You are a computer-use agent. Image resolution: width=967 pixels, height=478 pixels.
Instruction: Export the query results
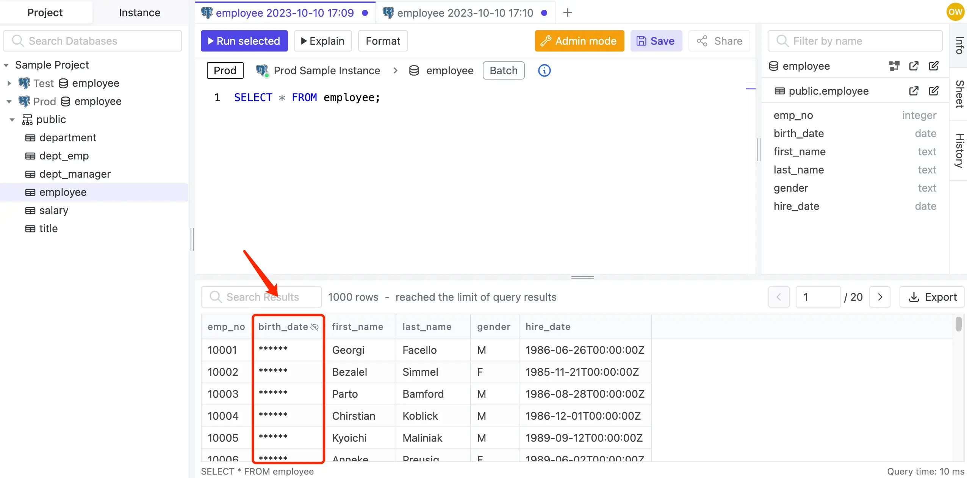coord(931,297)
